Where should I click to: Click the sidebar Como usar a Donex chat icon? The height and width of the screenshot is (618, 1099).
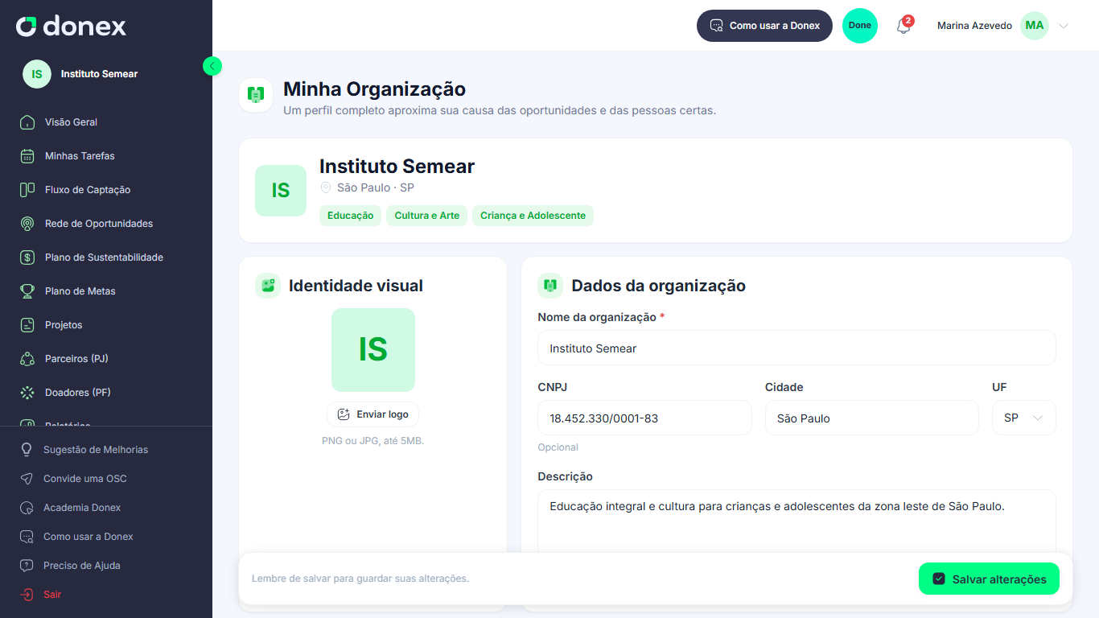point(27,537)
